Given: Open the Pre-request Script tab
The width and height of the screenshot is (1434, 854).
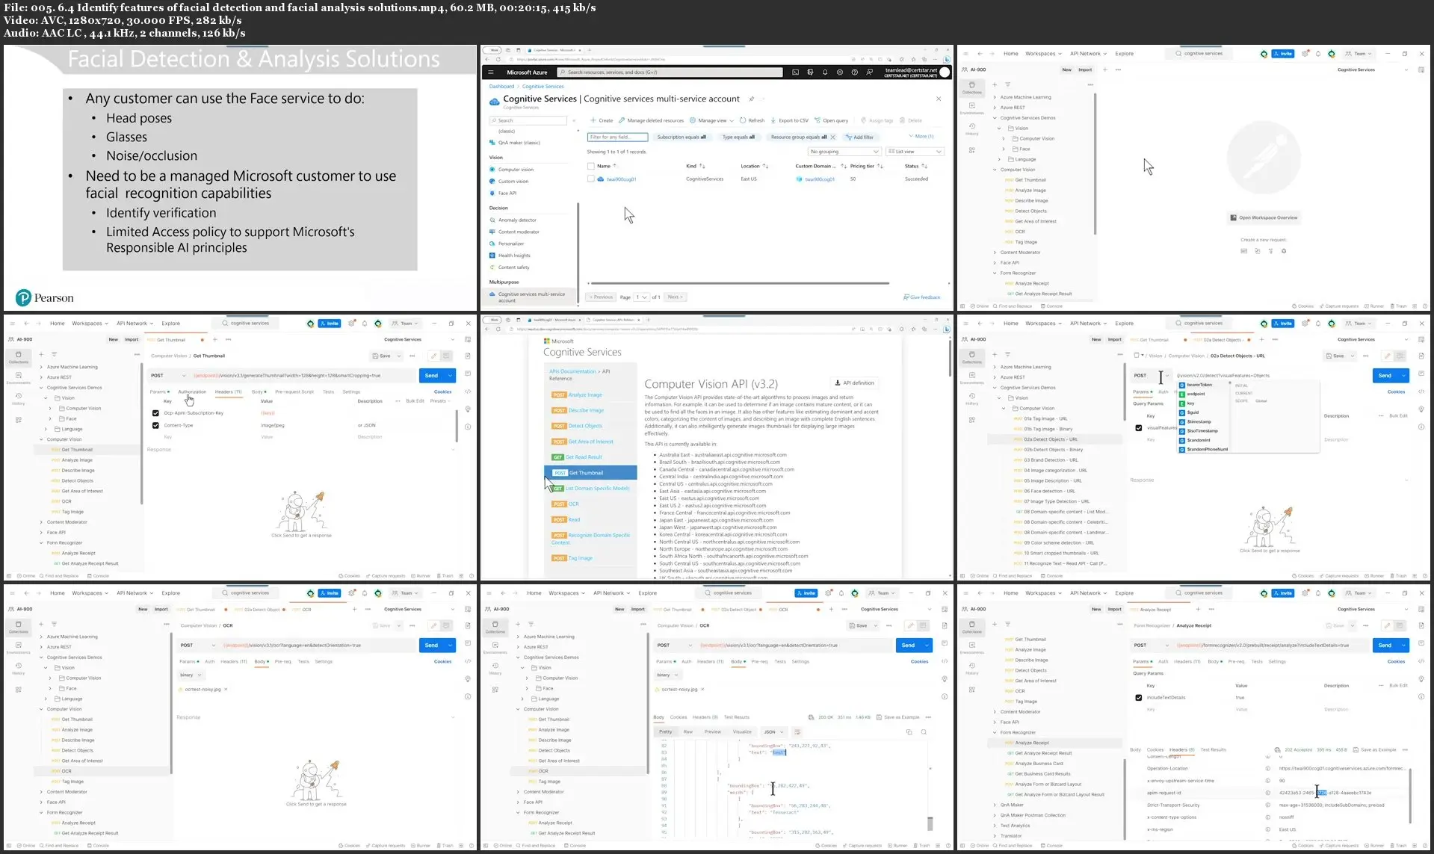Looking at the screenshot, I should point(294,392).
